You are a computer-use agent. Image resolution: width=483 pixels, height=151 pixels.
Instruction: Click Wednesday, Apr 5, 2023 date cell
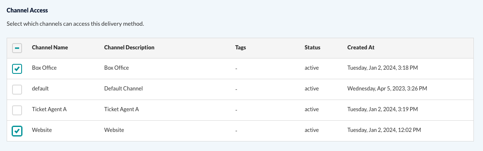(x=387, y=89)
